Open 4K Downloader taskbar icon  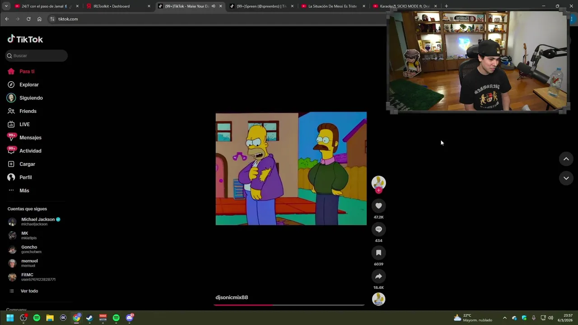pyautogui.click(x=63, y=318)
